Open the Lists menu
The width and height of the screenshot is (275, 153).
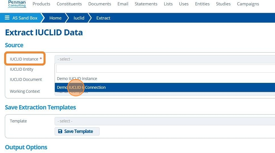click(x=168, y=4)
